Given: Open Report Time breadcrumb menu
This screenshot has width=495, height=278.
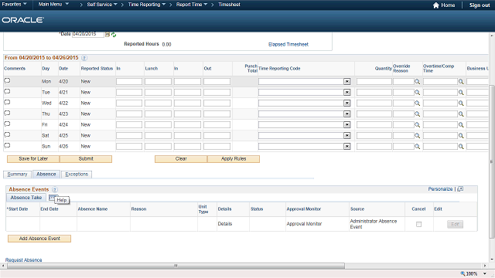Looking at the screenshot, I should tap(192, 5).
